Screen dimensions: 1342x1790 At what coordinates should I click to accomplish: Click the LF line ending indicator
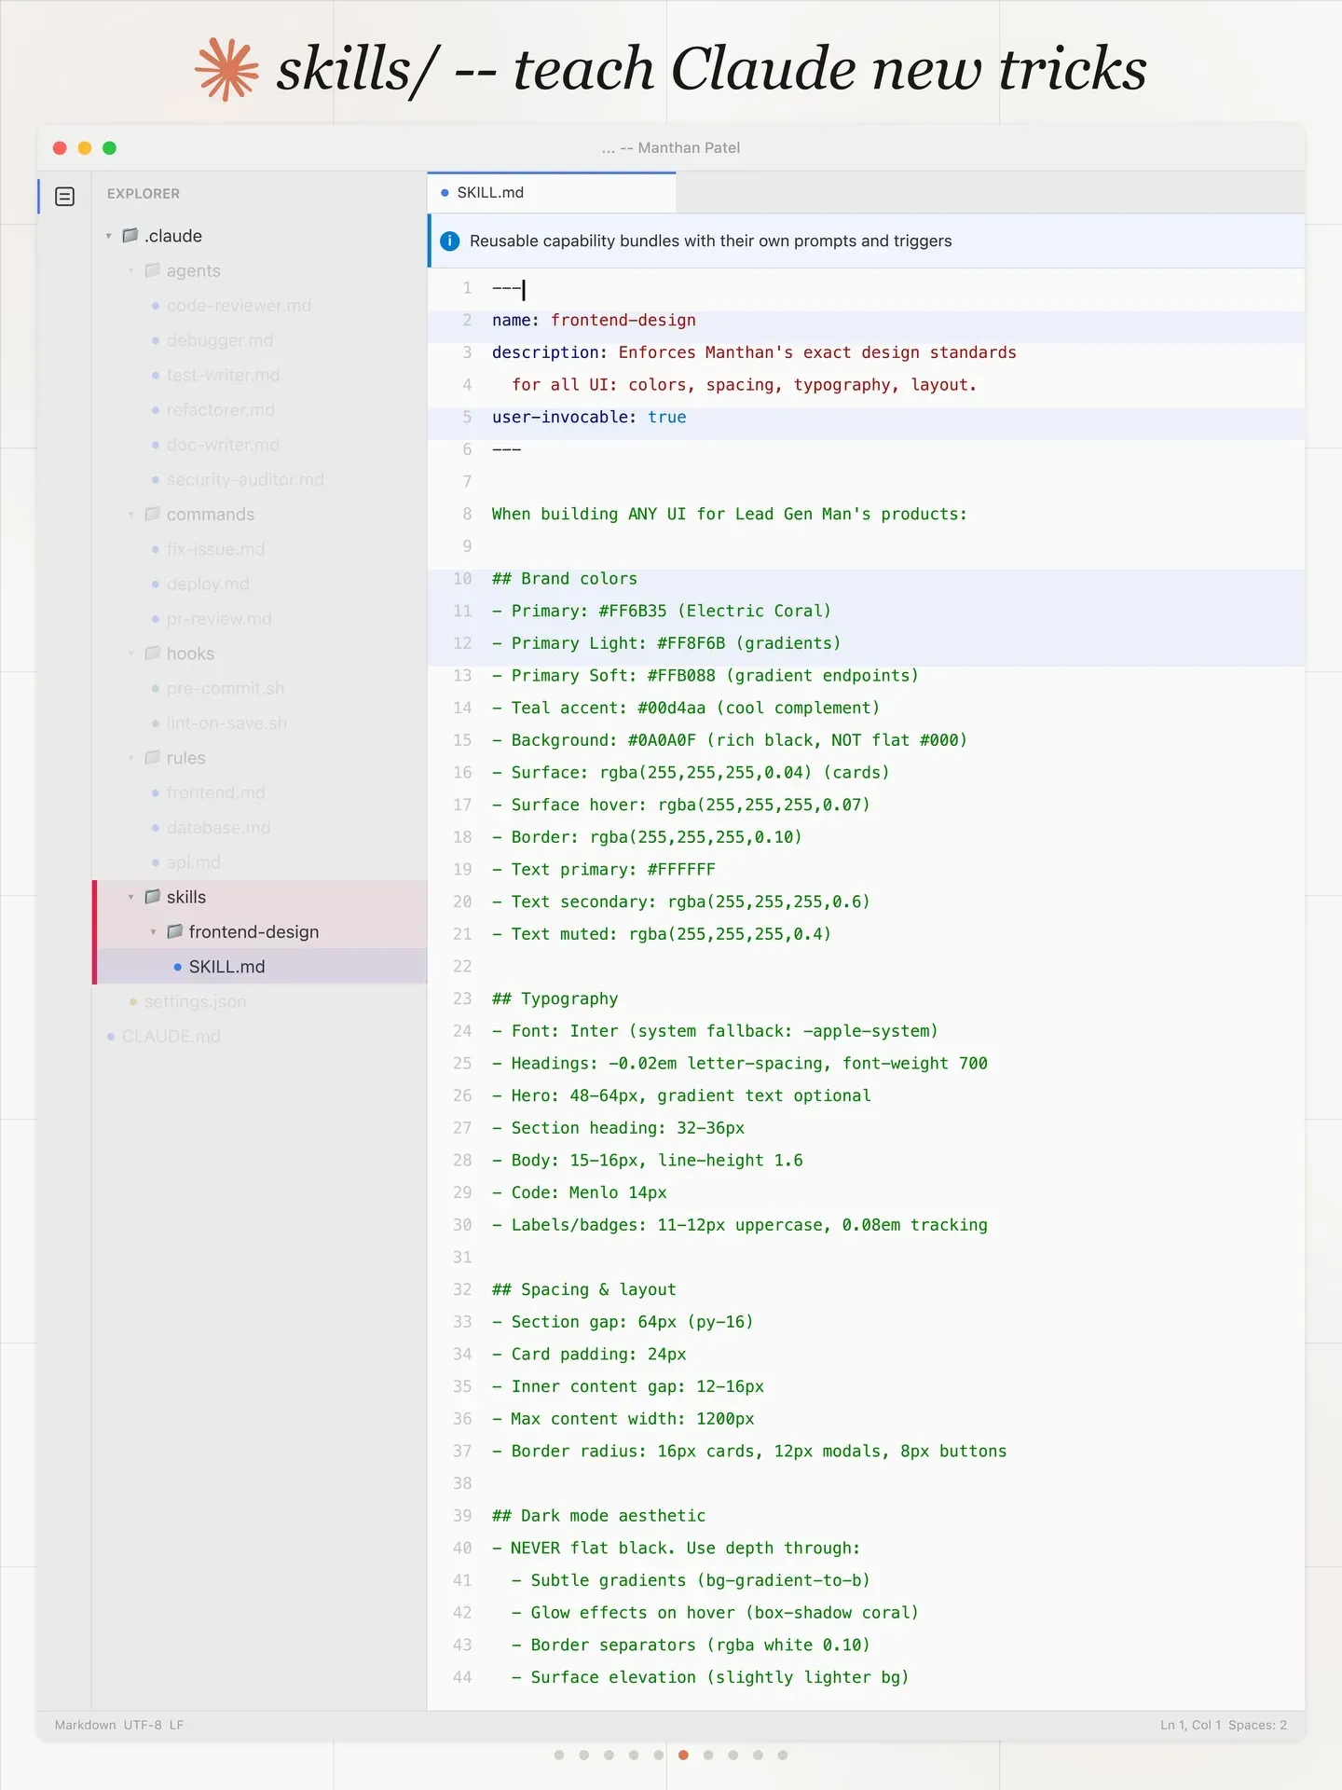[x=176, y=1725]
